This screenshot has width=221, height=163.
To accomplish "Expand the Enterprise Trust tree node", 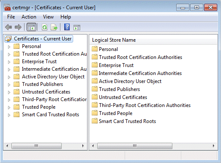I will point(9,62).
